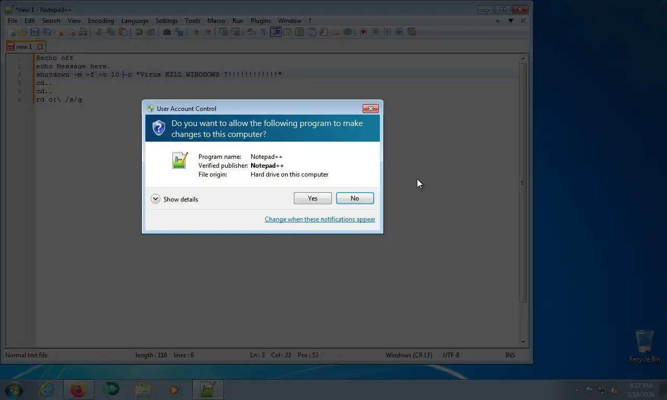Click the Undo toolbar icon
667x400 pixels.
[x=139, y=32]
